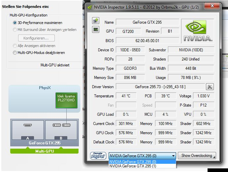Click the Memory Size value 896 MB
Screen dimensions: 228x172
pyautogui.click(x=130, y=78)
